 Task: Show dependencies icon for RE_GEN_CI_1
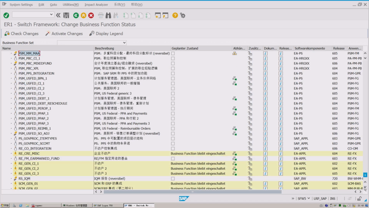point(235,164)
